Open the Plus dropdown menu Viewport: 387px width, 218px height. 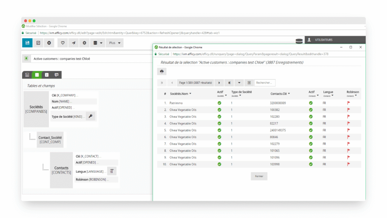point(115,43)
